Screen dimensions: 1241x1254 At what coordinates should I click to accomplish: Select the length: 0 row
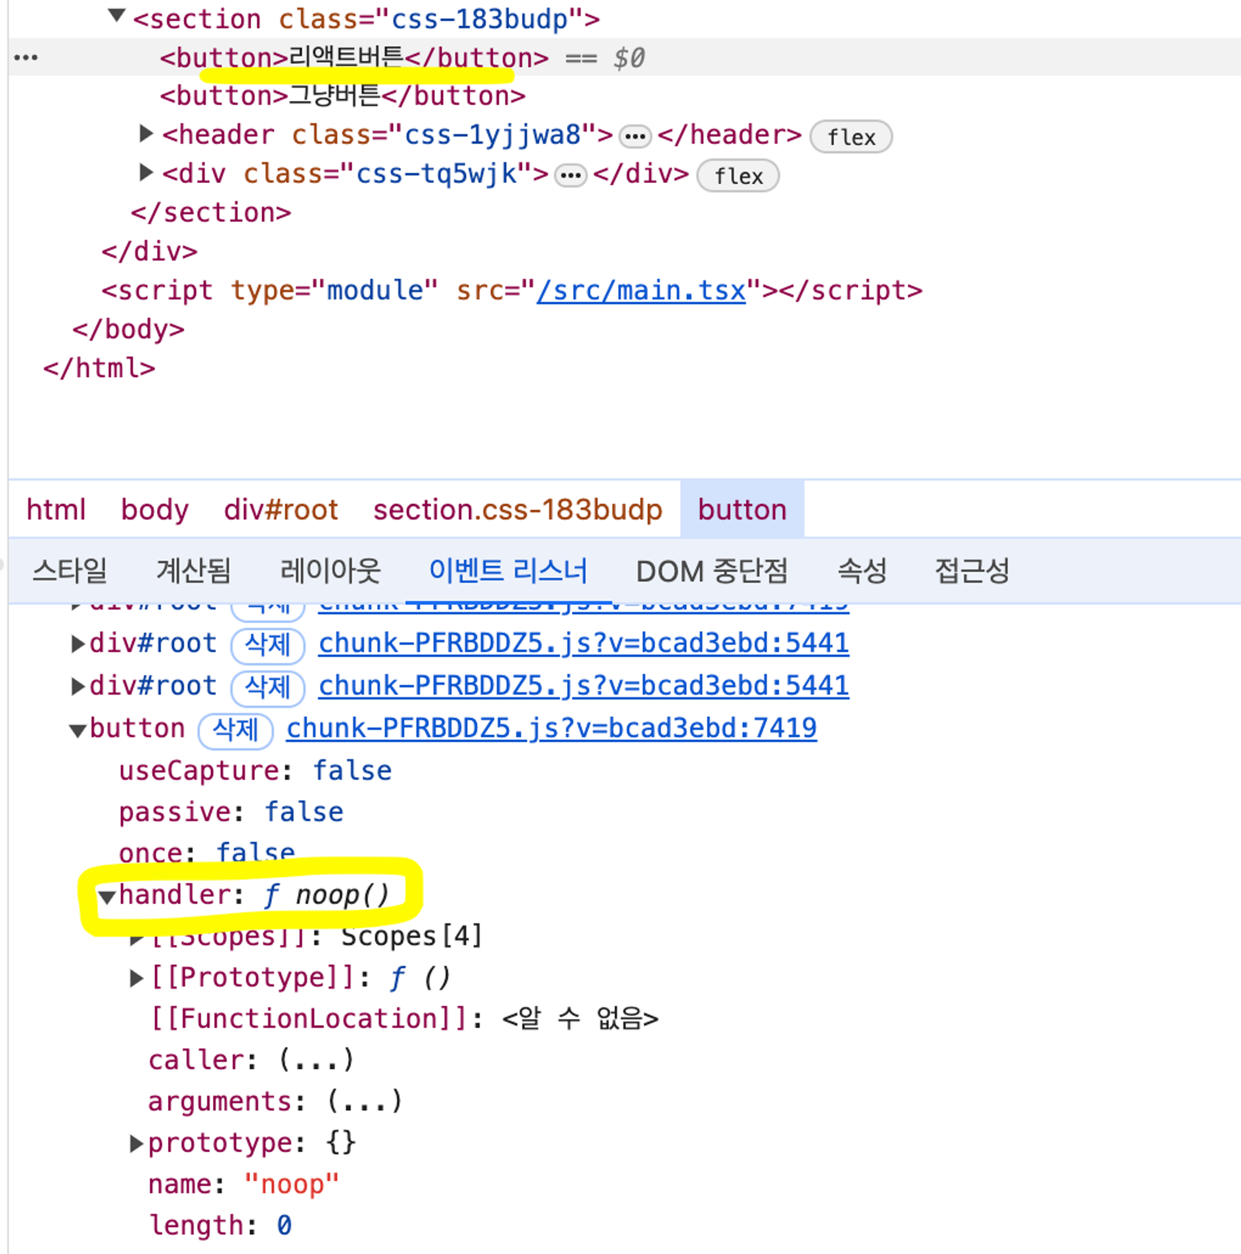click(220, 1225)
